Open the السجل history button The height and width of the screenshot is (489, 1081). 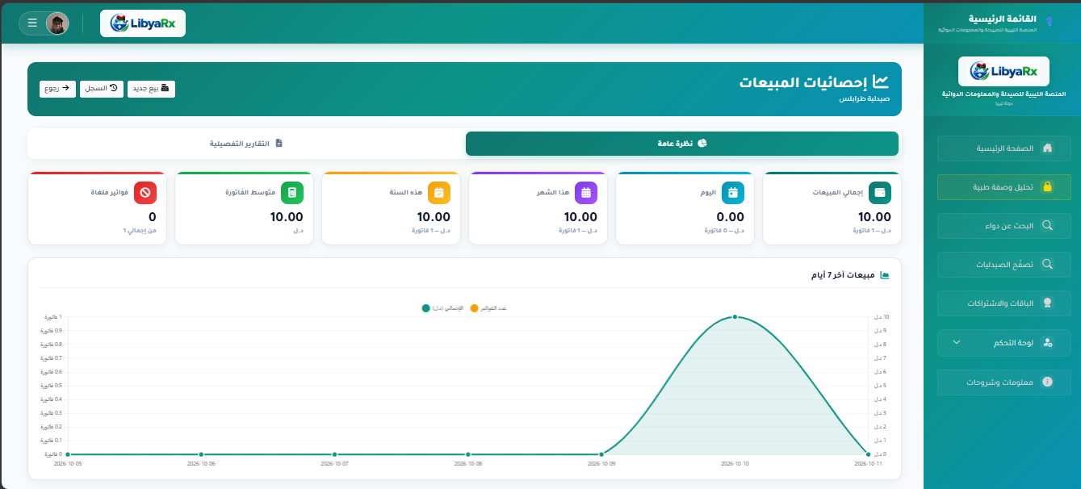pos(102,88)
